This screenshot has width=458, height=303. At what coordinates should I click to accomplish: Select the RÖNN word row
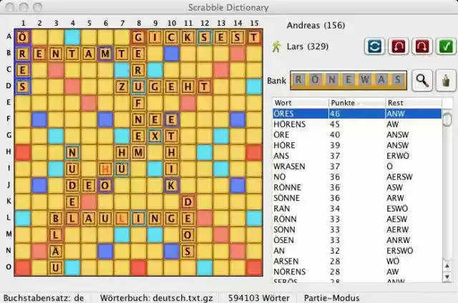357,219
